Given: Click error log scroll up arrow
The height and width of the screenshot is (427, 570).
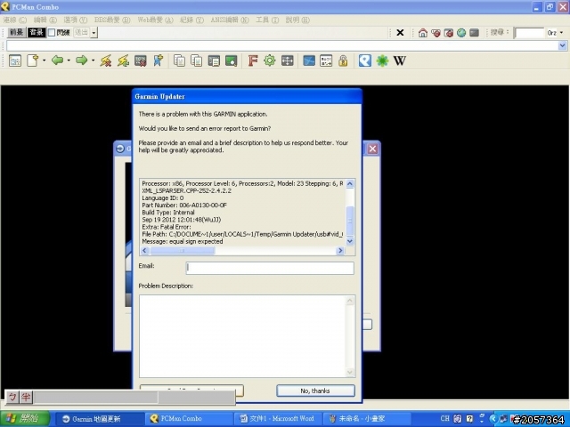Looking at the screenshot, I should [x=350, y=184].
